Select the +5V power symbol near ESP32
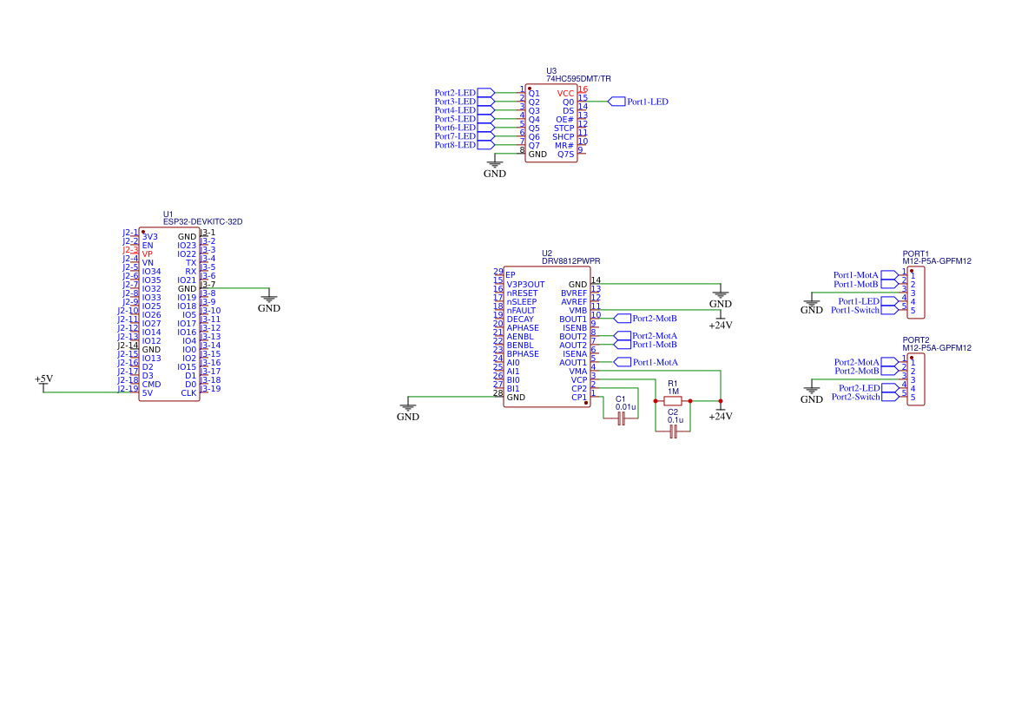Viewport: 1015px width, 718px height. pos(43,383)
